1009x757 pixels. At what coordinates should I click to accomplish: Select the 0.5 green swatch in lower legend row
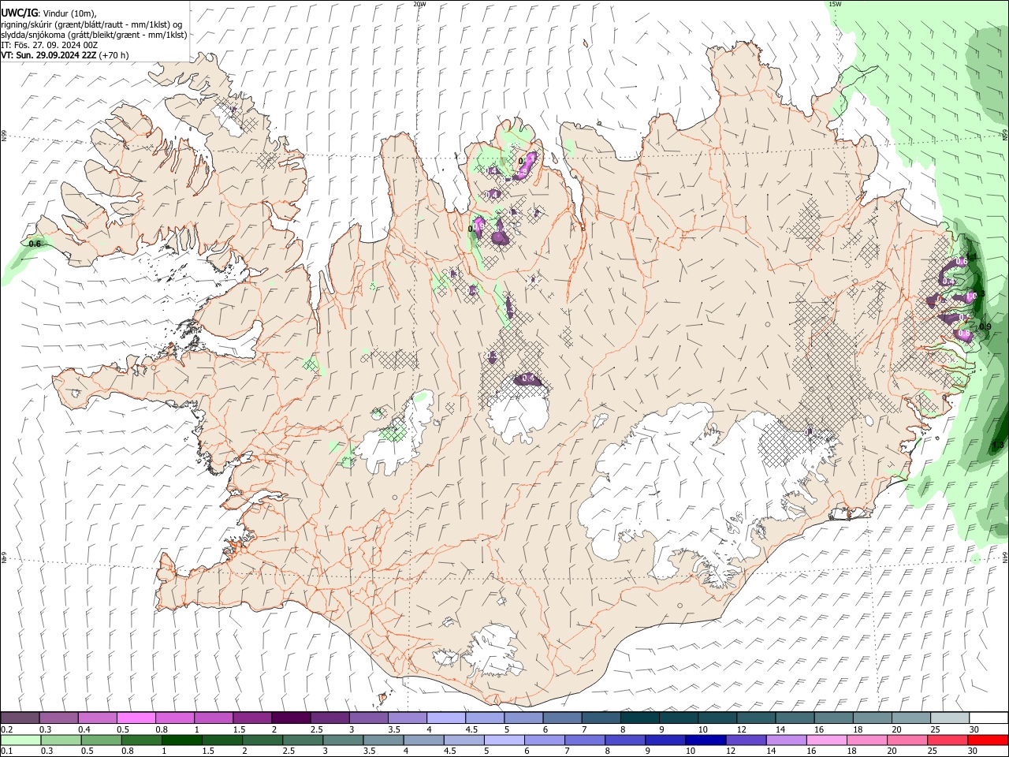[101, 740]
